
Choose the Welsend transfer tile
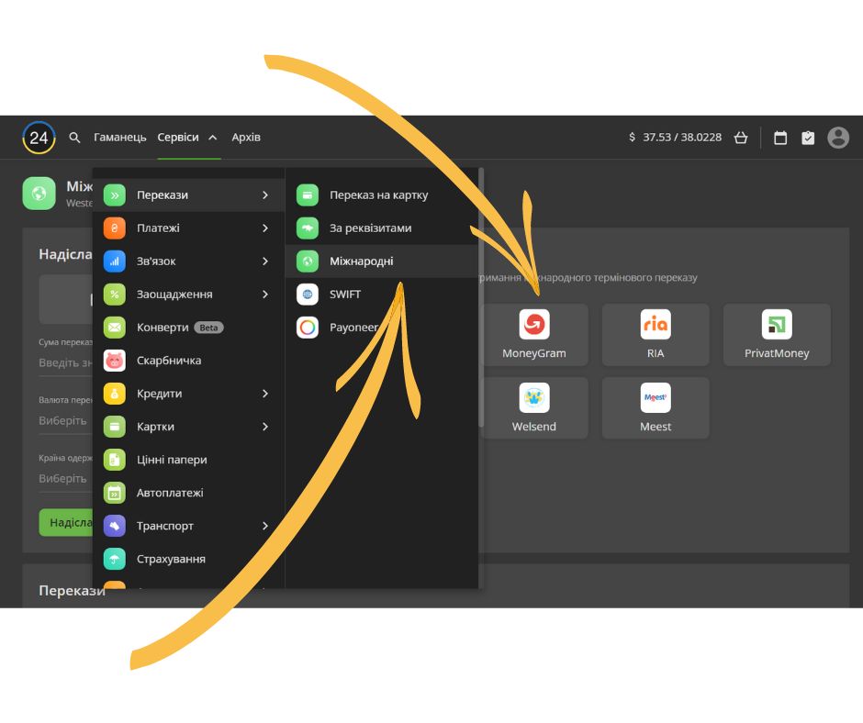(533, 408)
